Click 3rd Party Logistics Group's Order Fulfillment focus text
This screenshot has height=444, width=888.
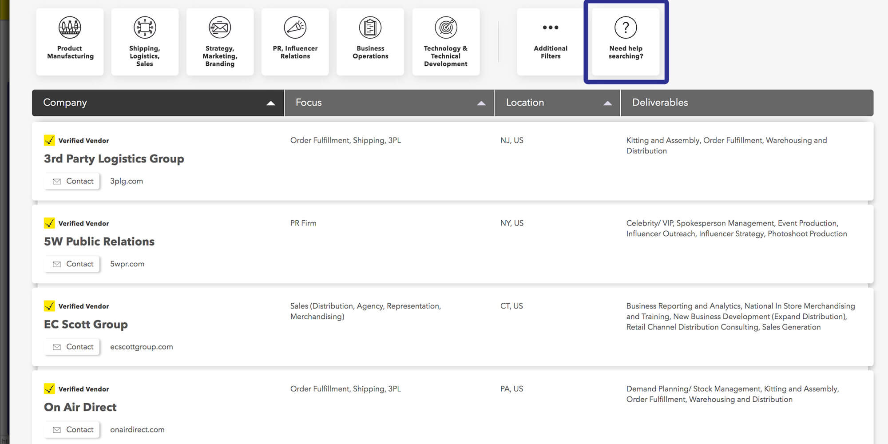tap(345, 140)
